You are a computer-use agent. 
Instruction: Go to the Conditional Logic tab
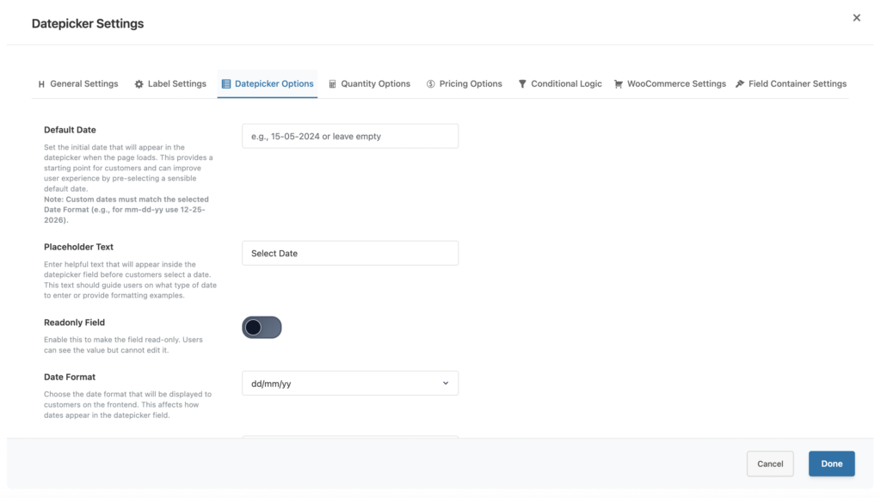click(566, 84)
